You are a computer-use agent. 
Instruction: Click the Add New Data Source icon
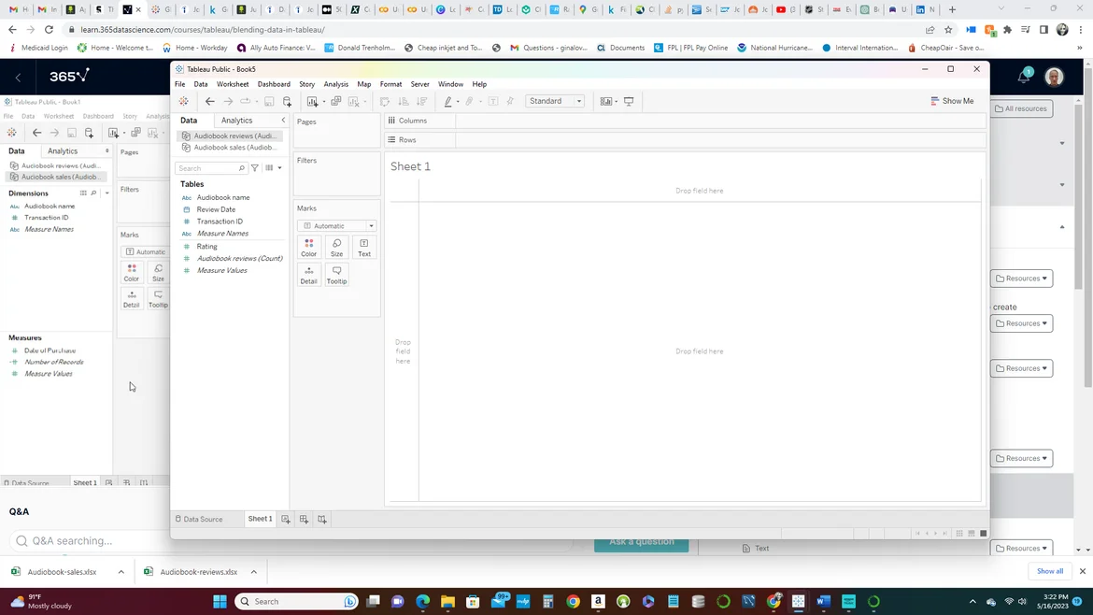click(x=287, y=102)
